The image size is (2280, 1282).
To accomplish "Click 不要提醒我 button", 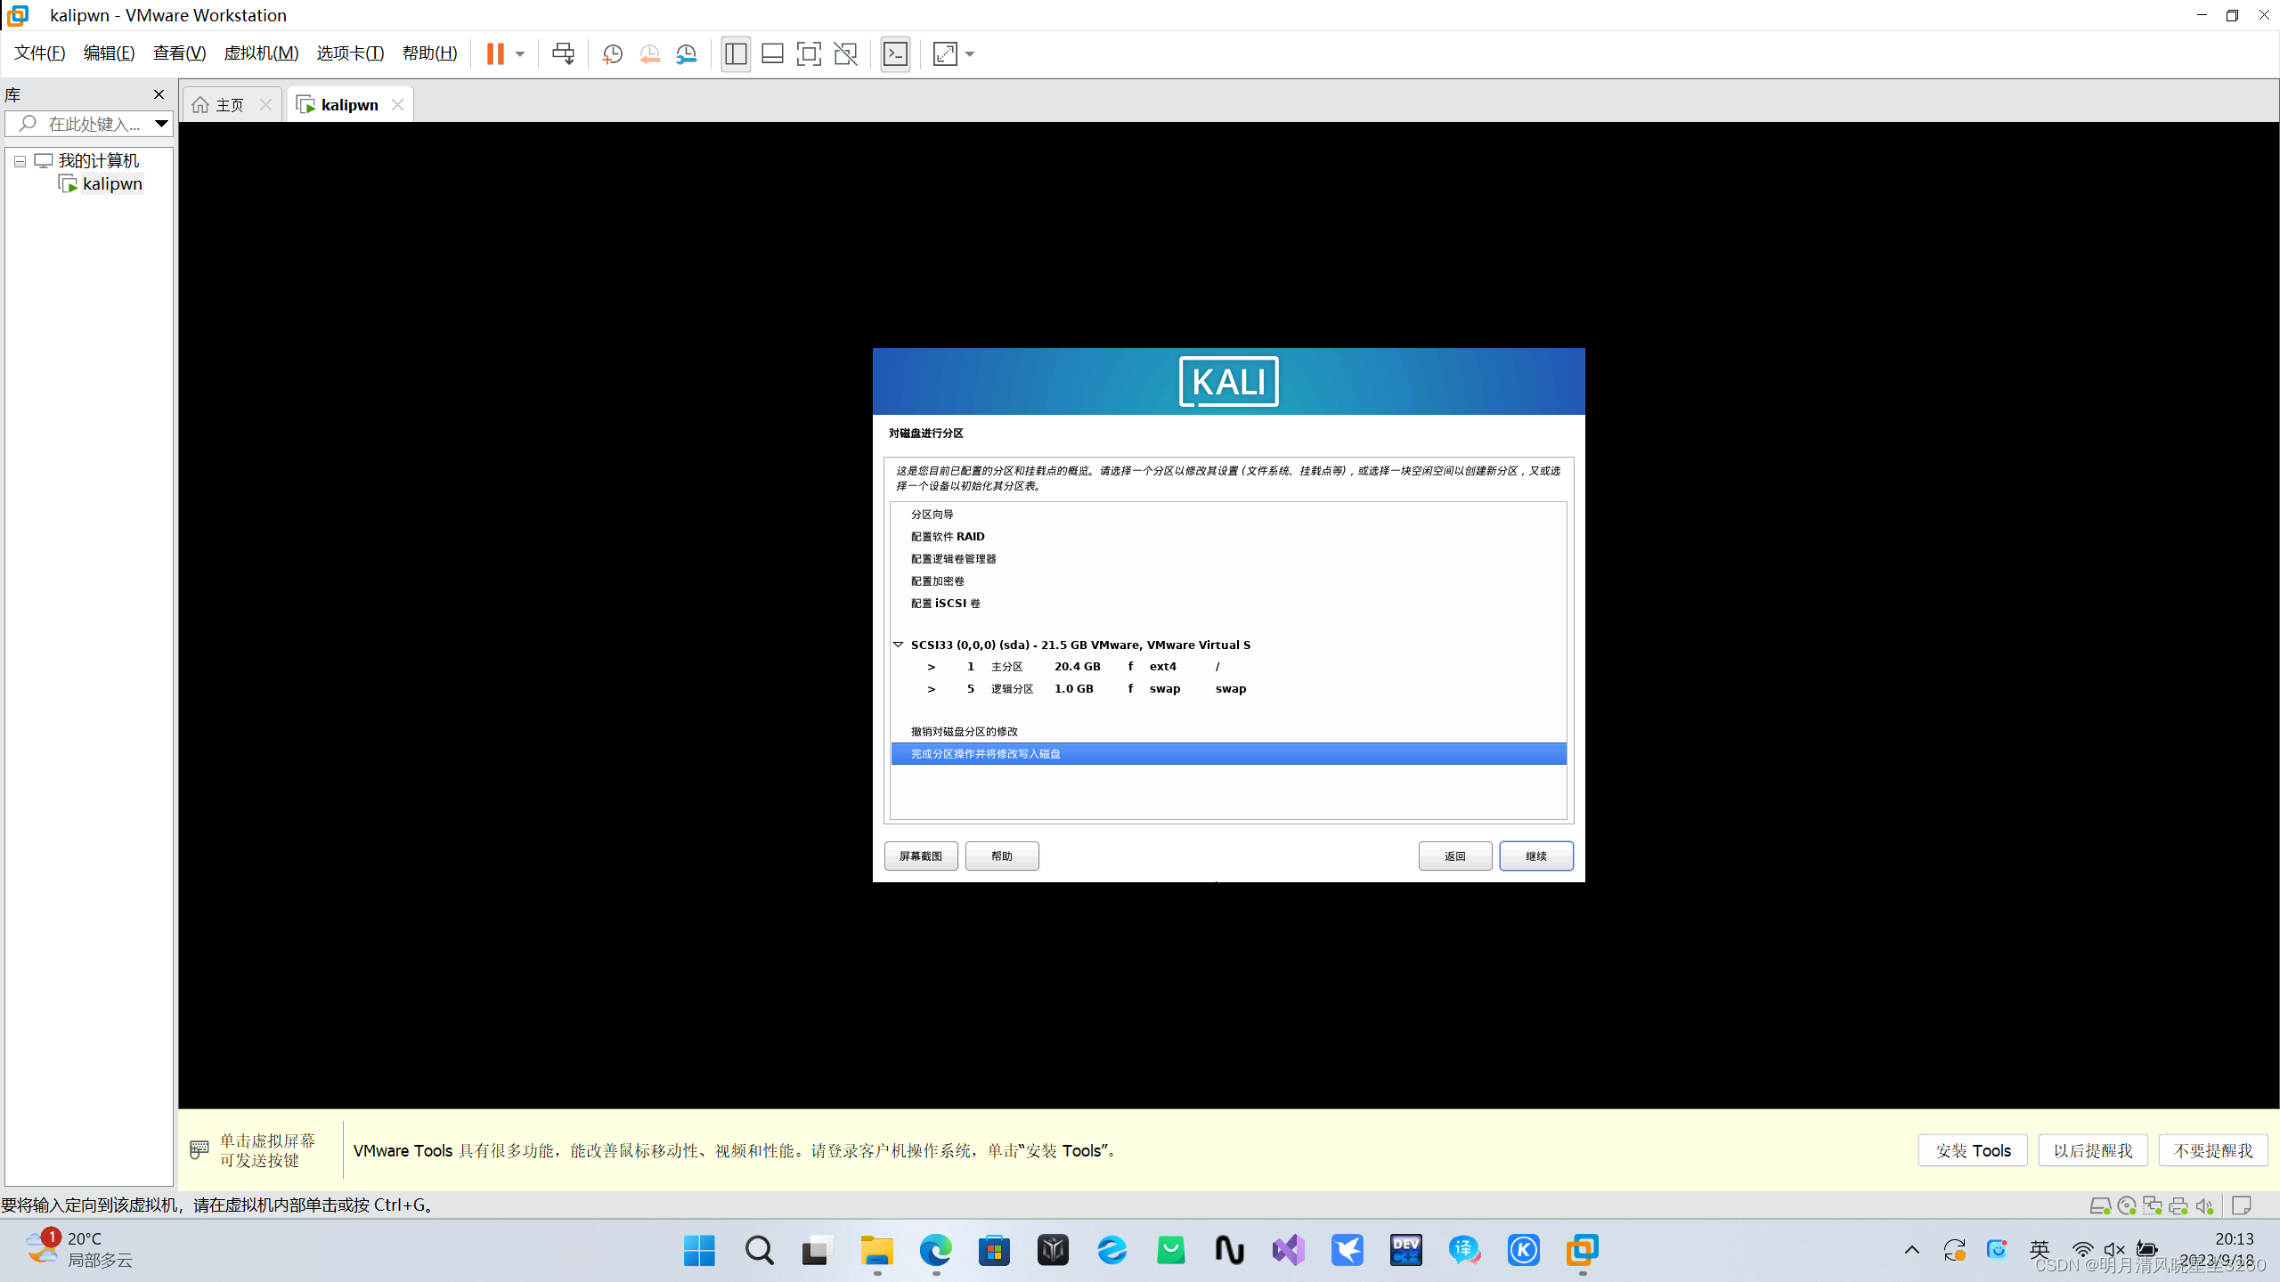I will pyautogui.click(x=2213, y=1150).
